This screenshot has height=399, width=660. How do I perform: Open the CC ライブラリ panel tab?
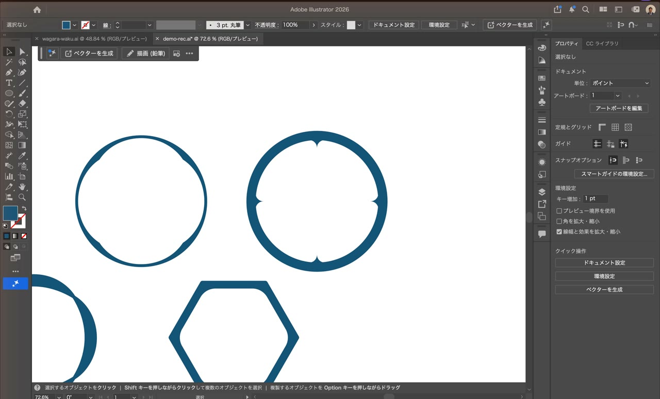(x=602, y=44)
